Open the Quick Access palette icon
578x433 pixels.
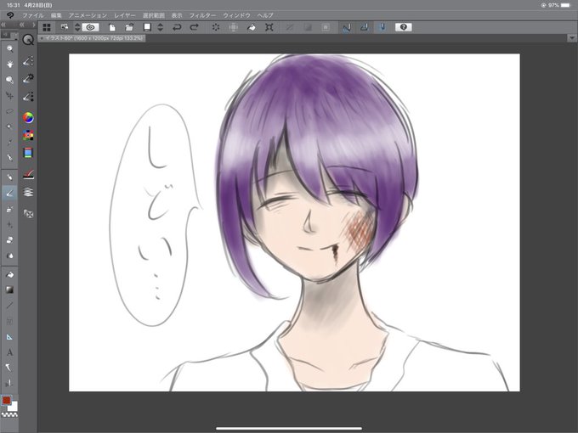[28, 40]
